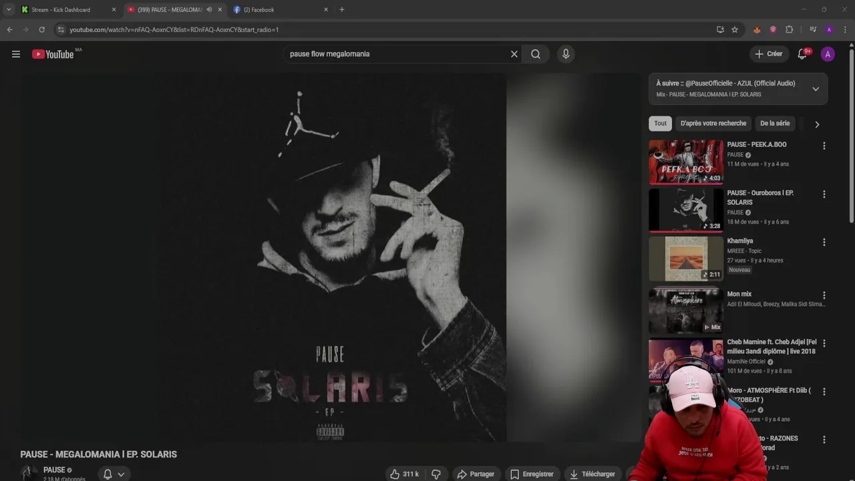
Task: Open Chrome three-dot menu
Action: coord(846,29)
